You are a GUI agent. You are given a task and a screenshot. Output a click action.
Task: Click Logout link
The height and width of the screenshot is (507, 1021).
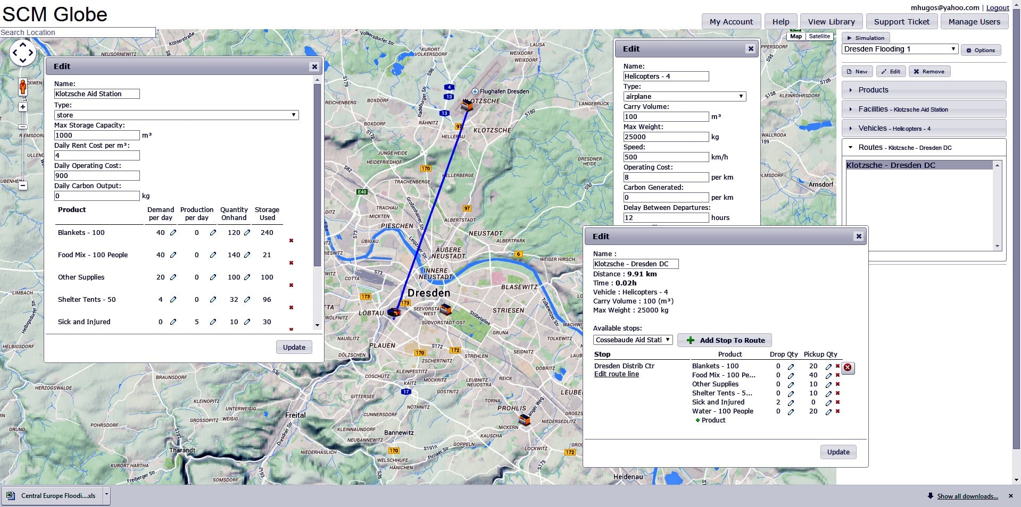998,8
